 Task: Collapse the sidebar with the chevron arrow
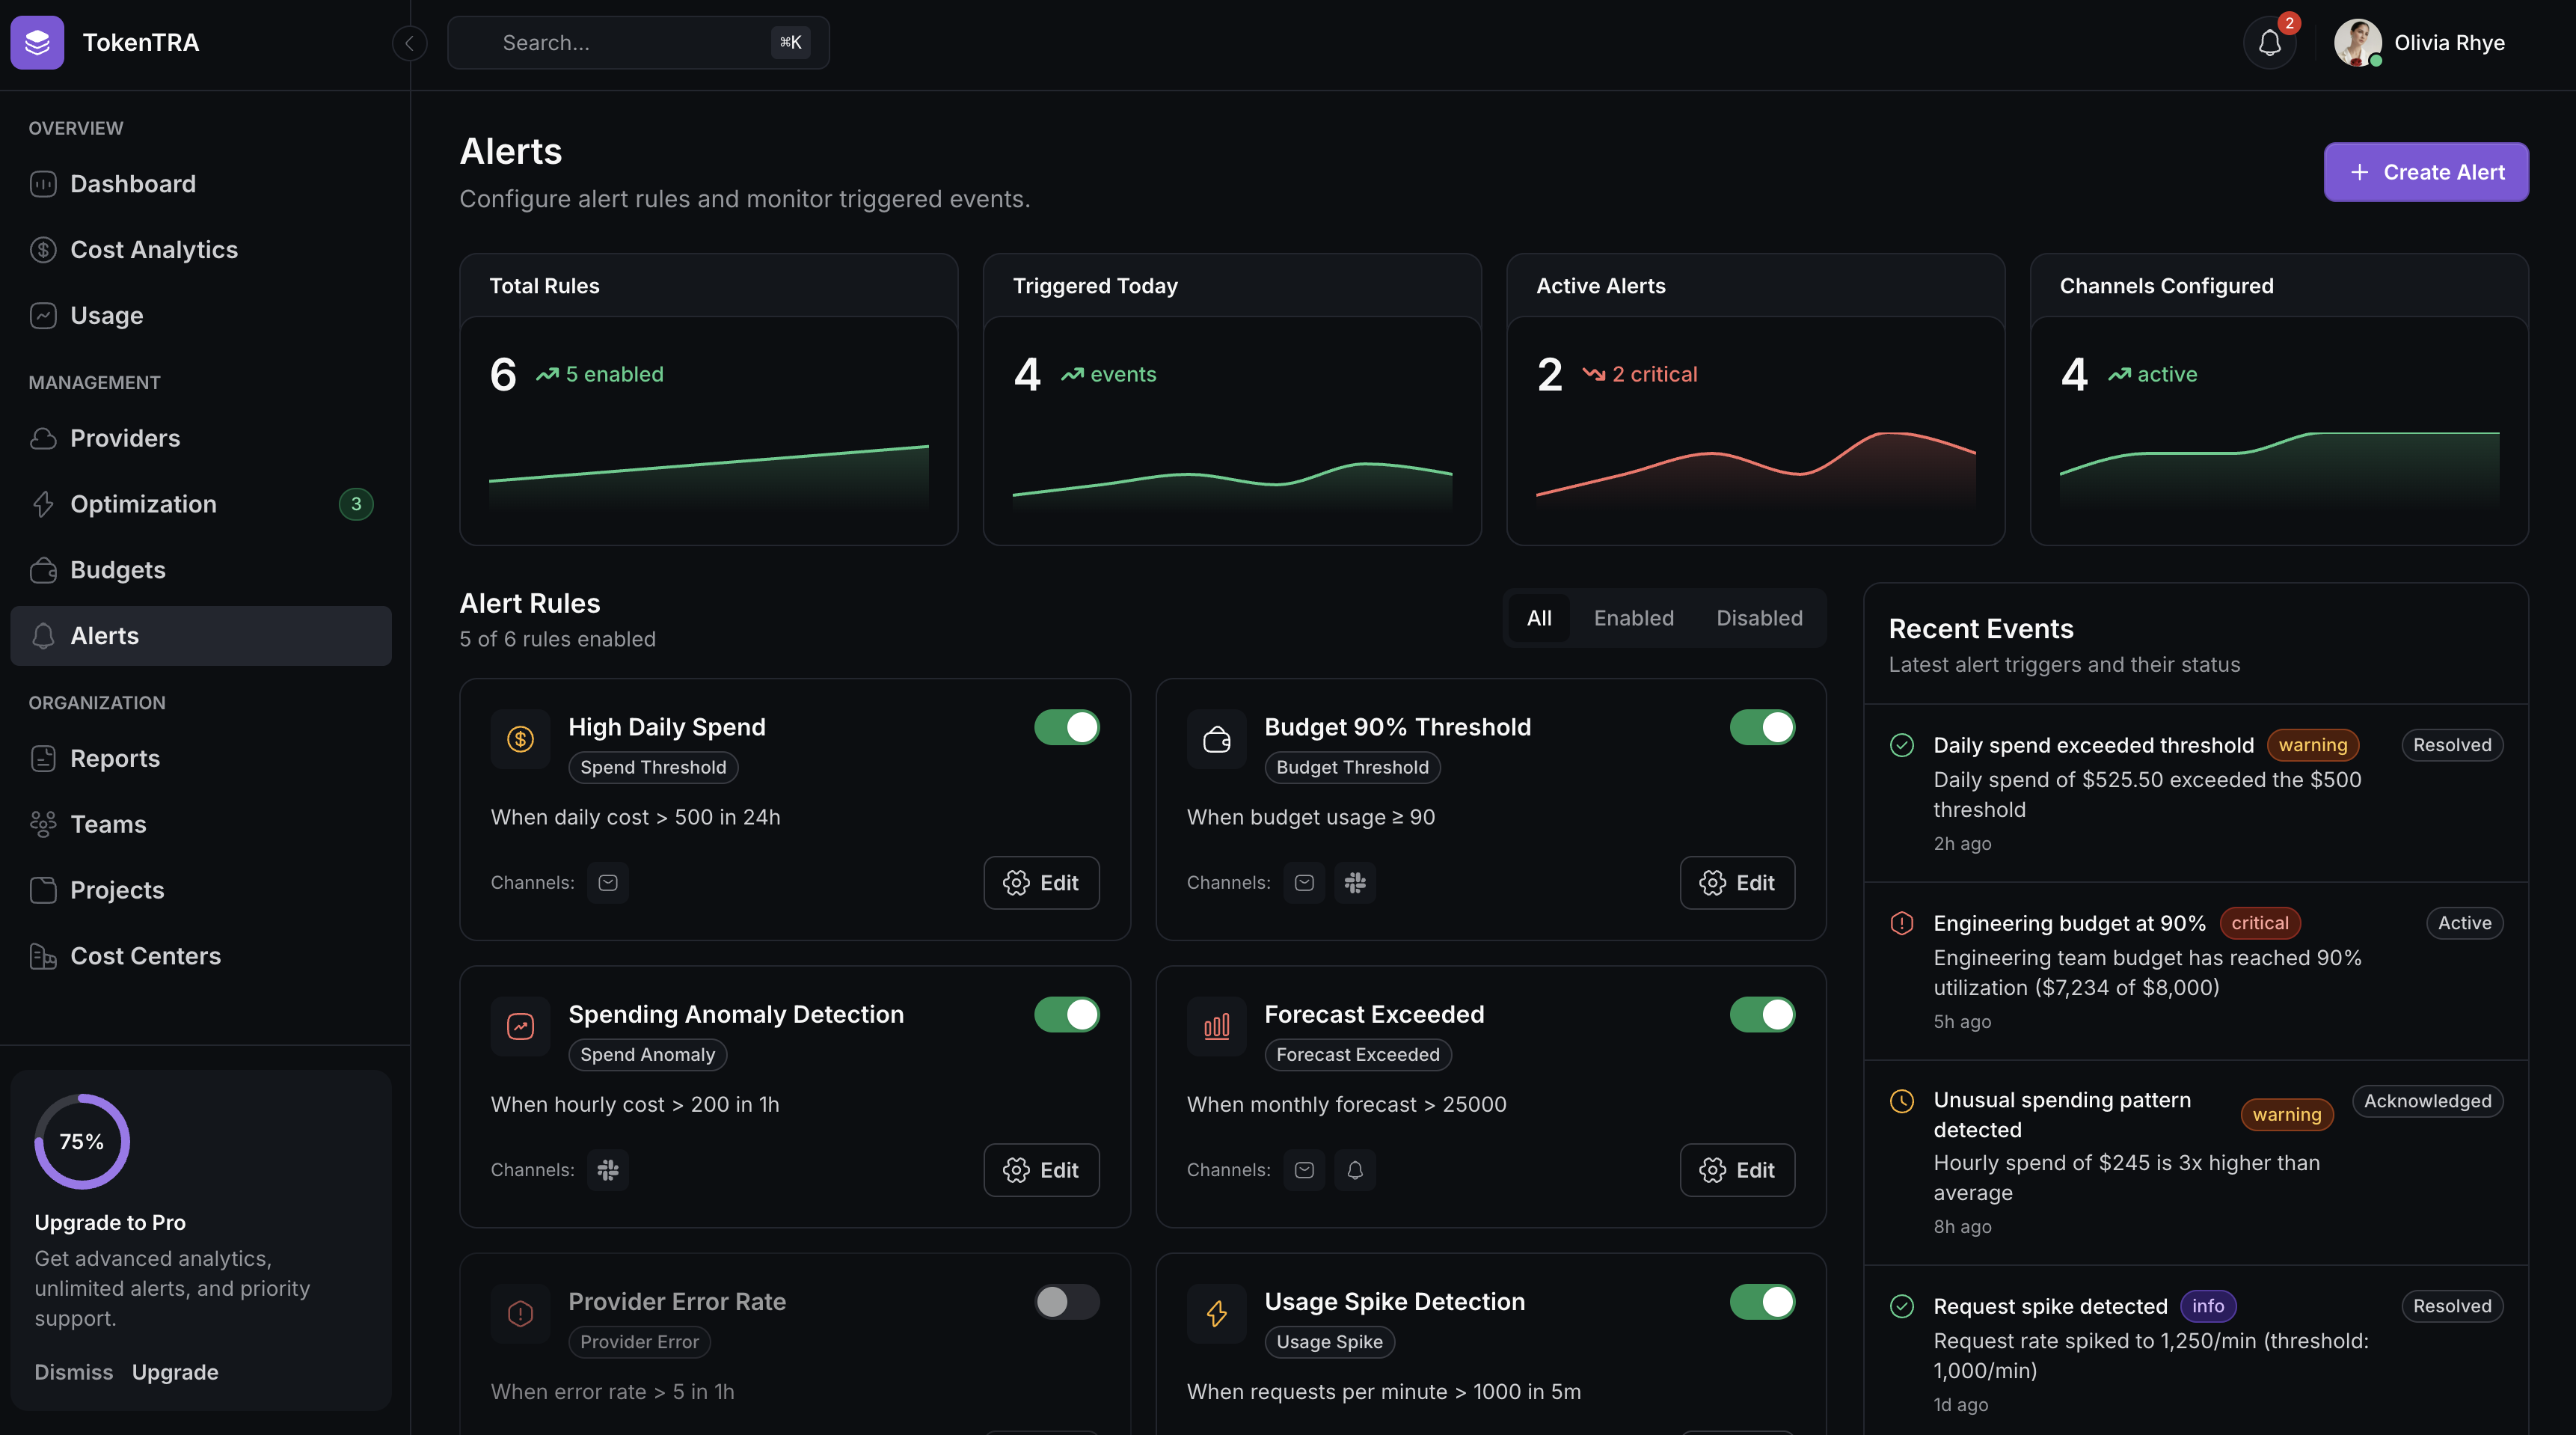409,43
